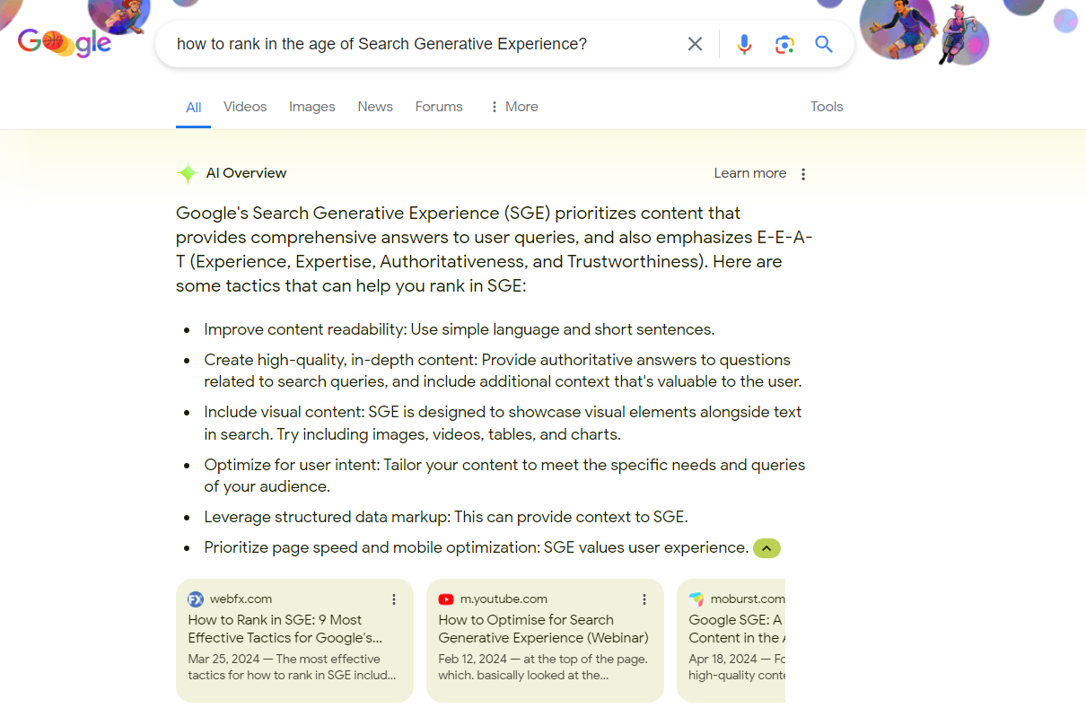The height and width of the screenshot is (708, 1086).
Task: Open AI Overview three-dot options menu
Action: tap(803, 174)
